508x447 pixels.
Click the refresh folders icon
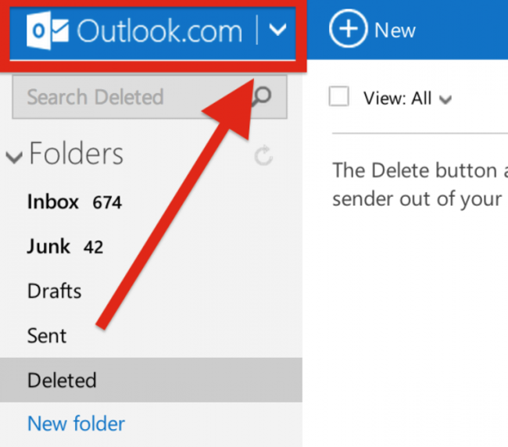pos(263,156)
